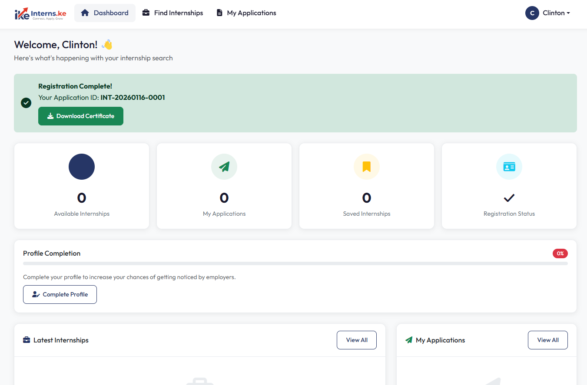Go to the Dashboard nav tab
587x385 pixels.
pos(105,13)
